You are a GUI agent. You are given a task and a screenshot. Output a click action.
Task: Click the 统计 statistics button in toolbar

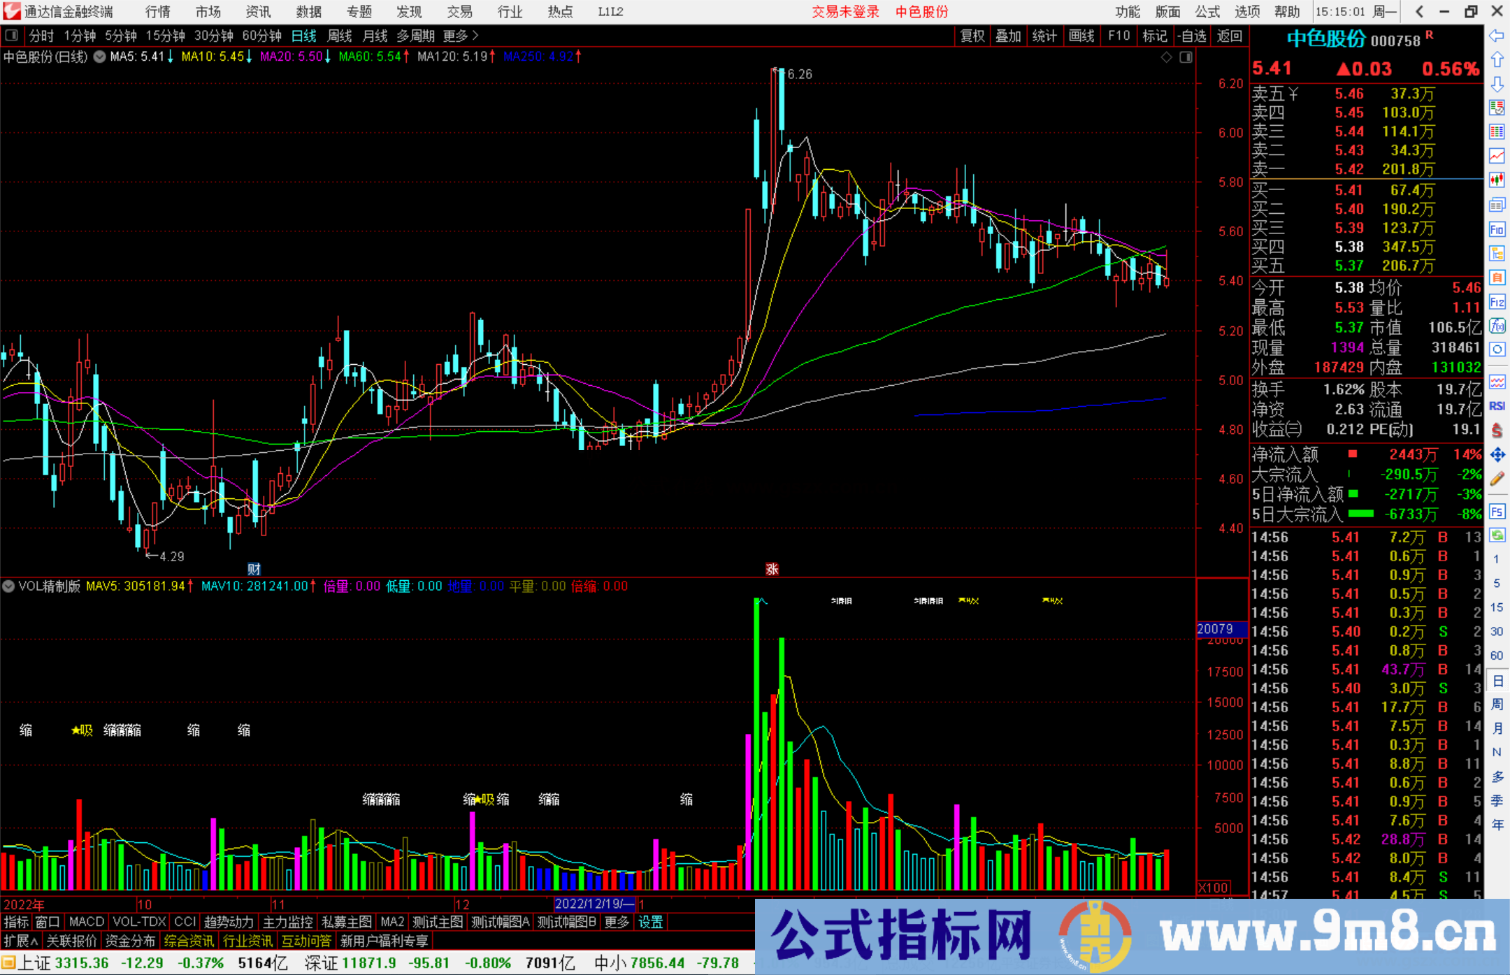(1044, 36)
